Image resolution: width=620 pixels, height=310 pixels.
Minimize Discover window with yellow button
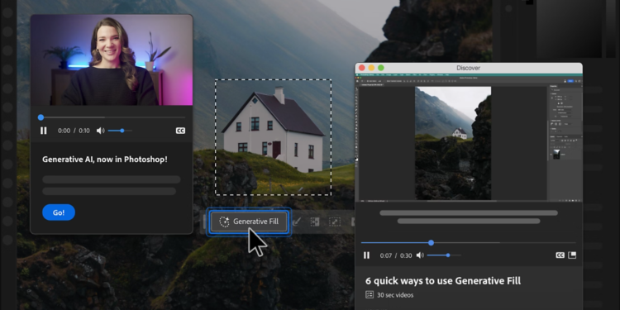click(x=371, y=68)
